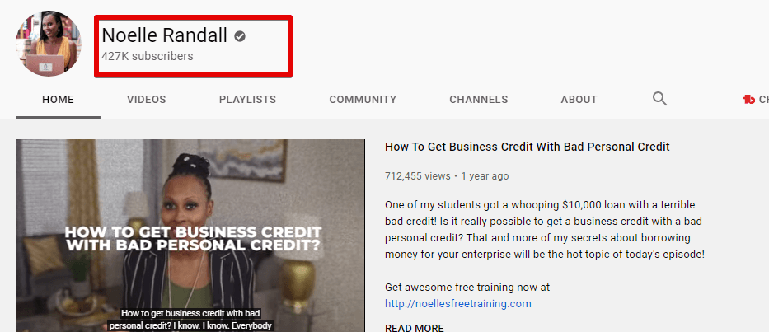Click the red TubeBuddy icon at right

(x=749, y=99)
